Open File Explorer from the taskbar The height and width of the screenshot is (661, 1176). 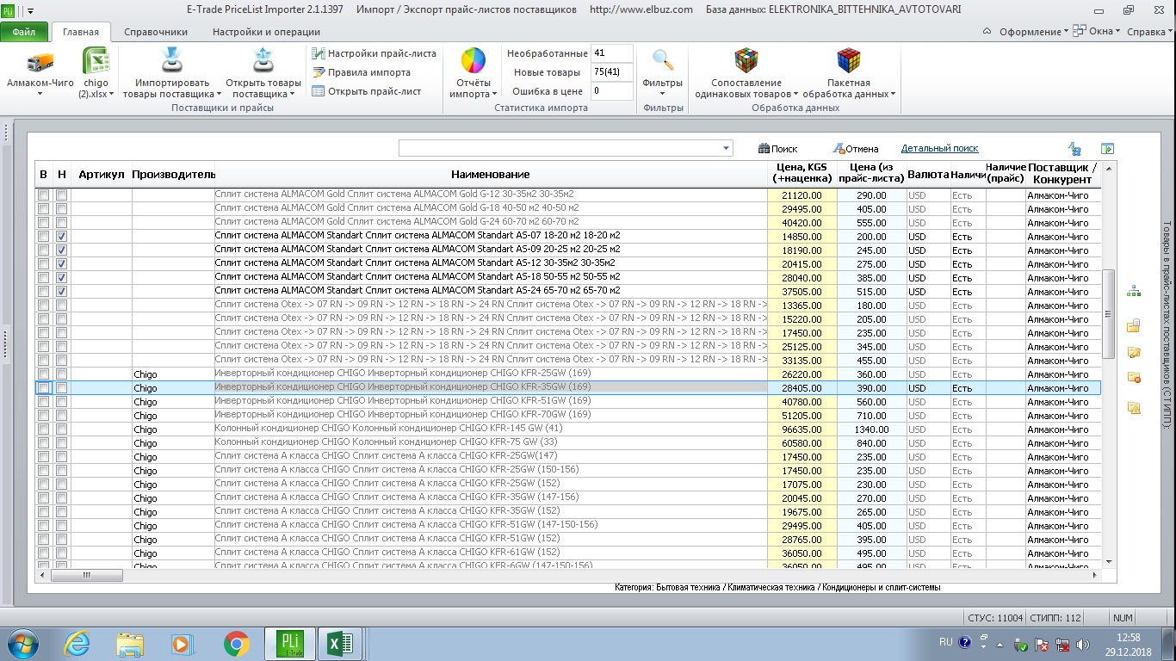point(130,643)
